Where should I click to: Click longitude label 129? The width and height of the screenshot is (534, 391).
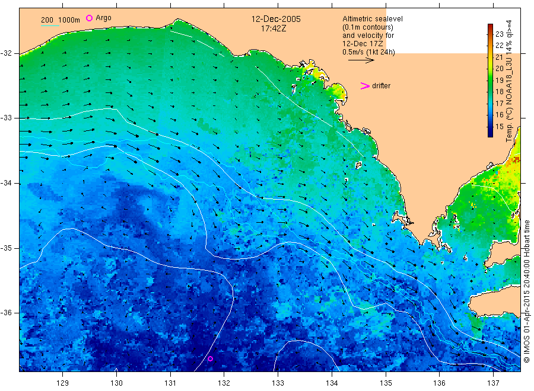click(x=63, y=383)
